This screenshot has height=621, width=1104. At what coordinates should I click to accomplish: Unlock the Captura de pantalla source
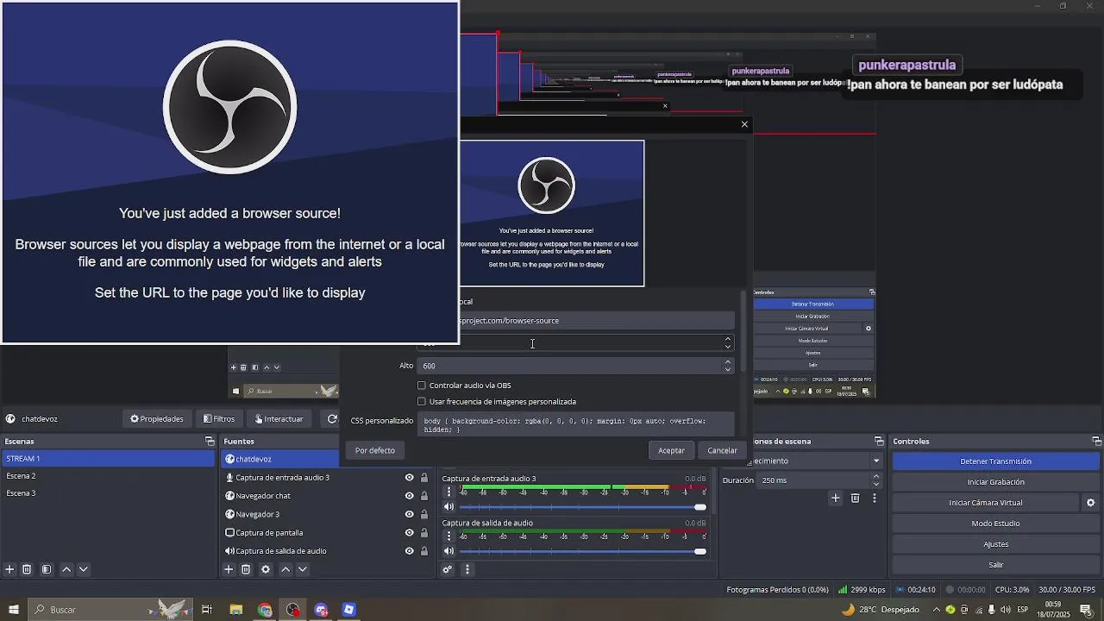point(424,533)
